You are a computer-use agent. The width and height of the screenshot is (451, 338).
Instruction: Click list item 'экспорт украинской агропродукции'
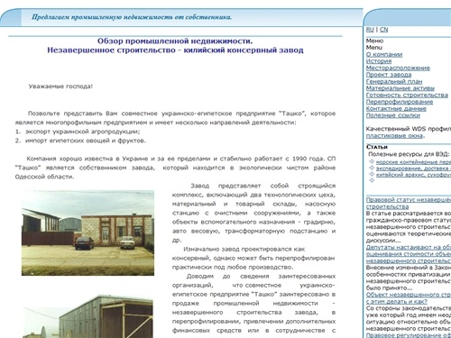(x=83, y=132)
